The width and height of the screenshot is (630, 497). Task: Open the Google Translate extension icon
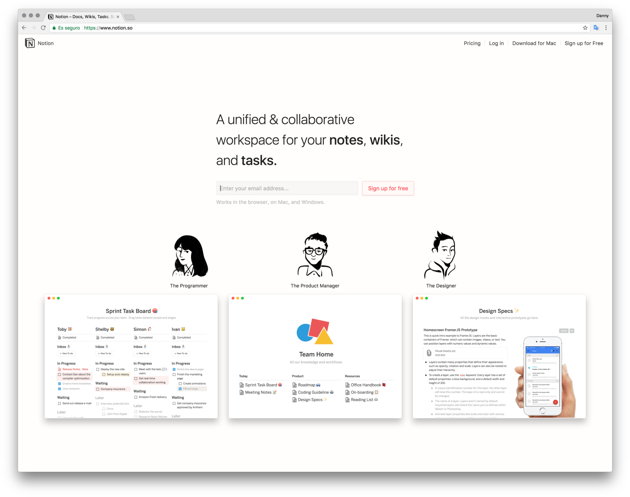tap(596, 28)
